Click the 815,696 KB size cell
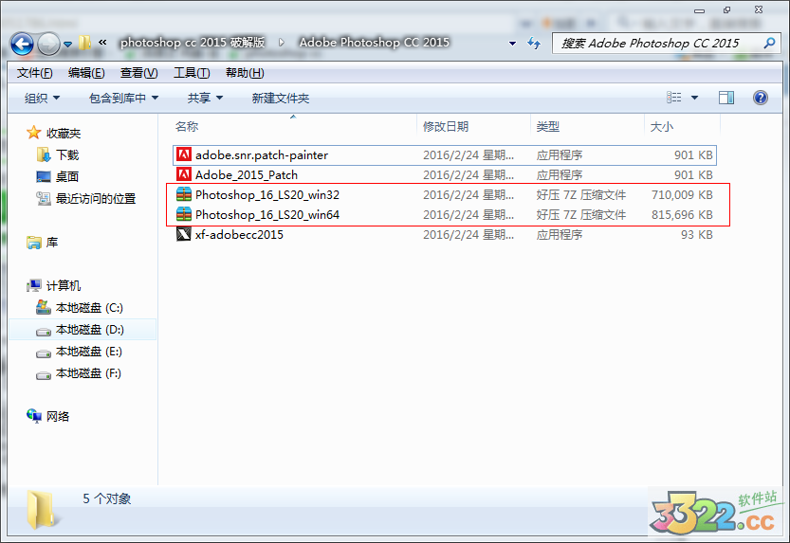 pyautogui.click(x=682, y=215)
